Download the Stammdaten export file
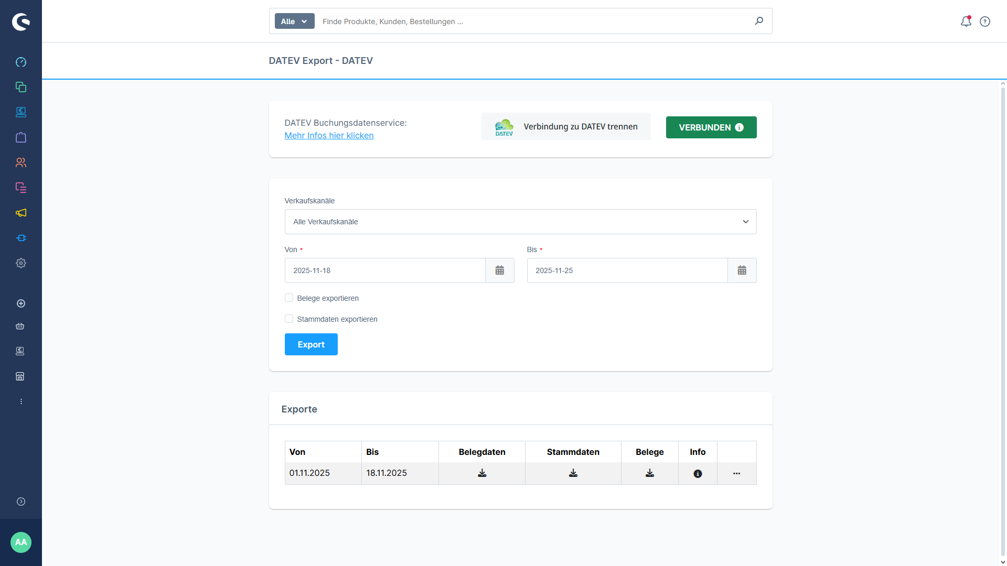 click(x=573, y=473)
